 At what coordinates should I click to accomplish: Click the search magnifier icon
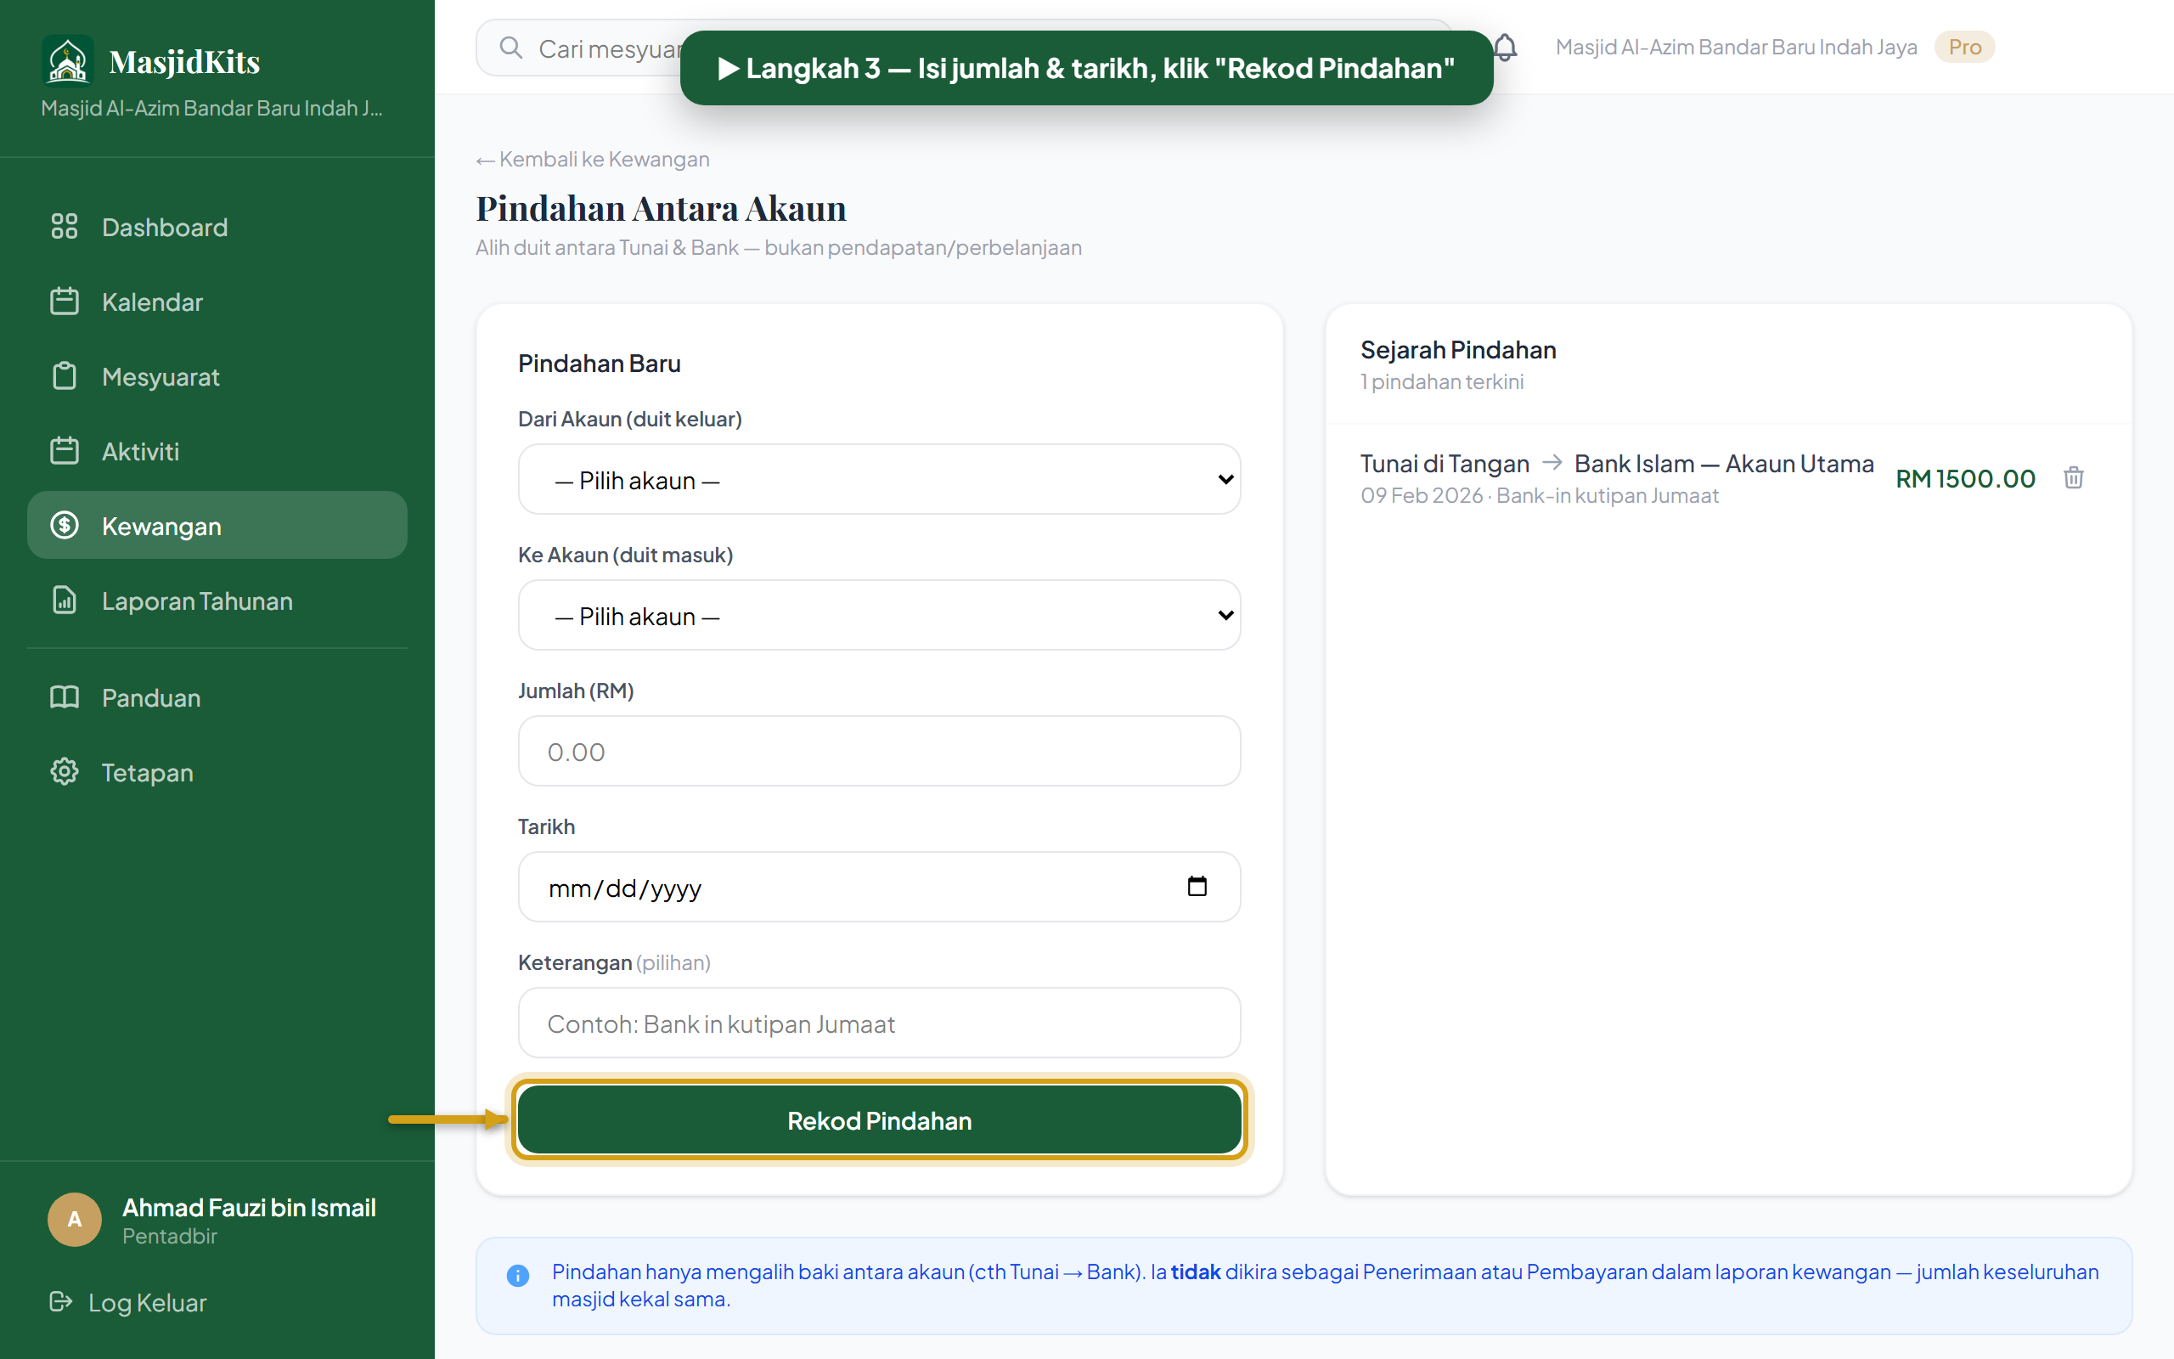(x=511, y=48)
